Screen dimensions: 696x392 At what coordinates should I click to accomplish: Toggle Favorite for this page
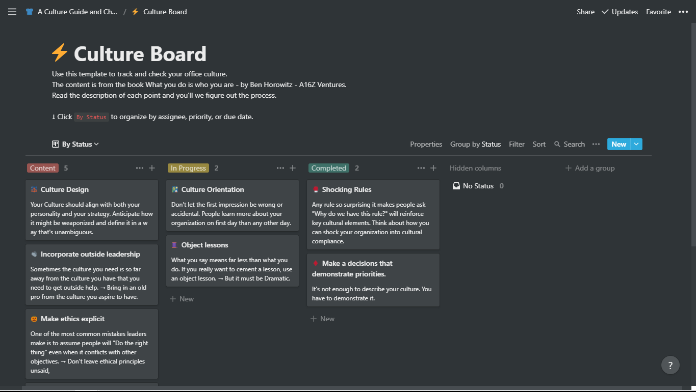point(658,12)
